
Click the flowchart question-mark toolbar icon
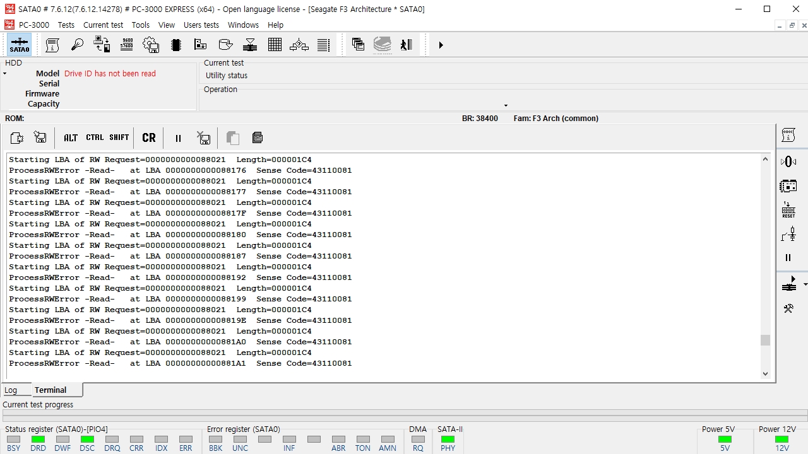tap(299, 45)
